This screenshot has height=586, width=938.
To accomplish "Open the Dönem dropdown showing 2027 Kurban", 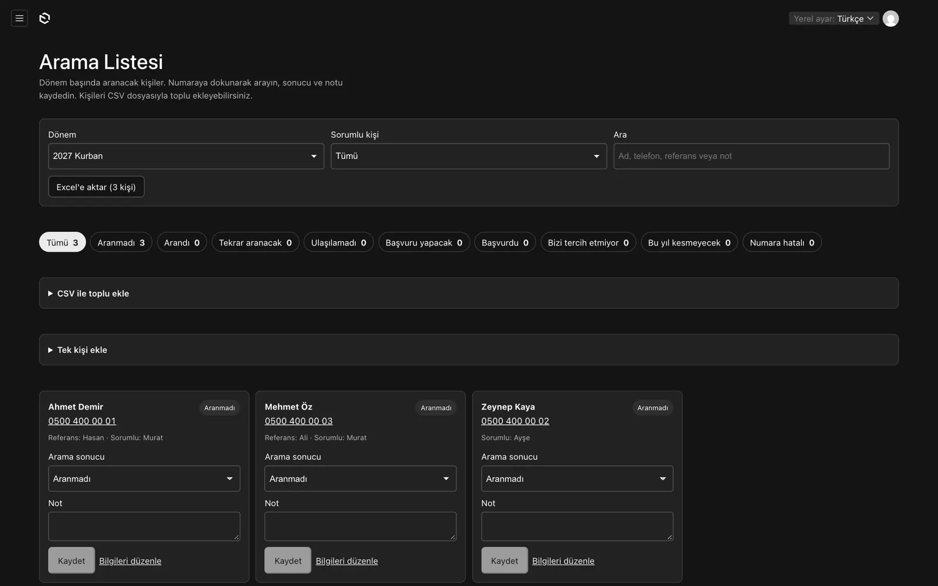I will pos(186,156).
